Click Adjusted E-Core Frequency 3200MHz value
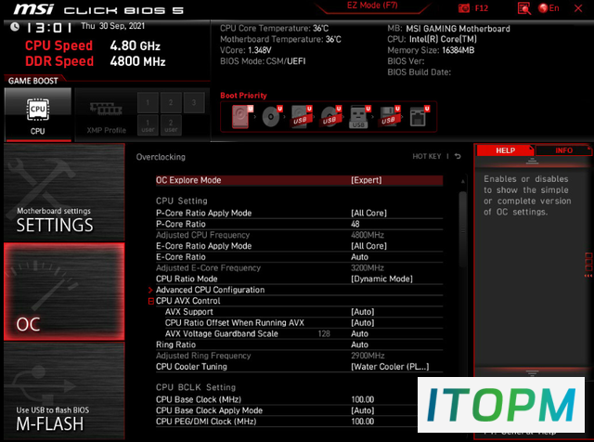This screenshot has width=594, height=442. point(368,268)
